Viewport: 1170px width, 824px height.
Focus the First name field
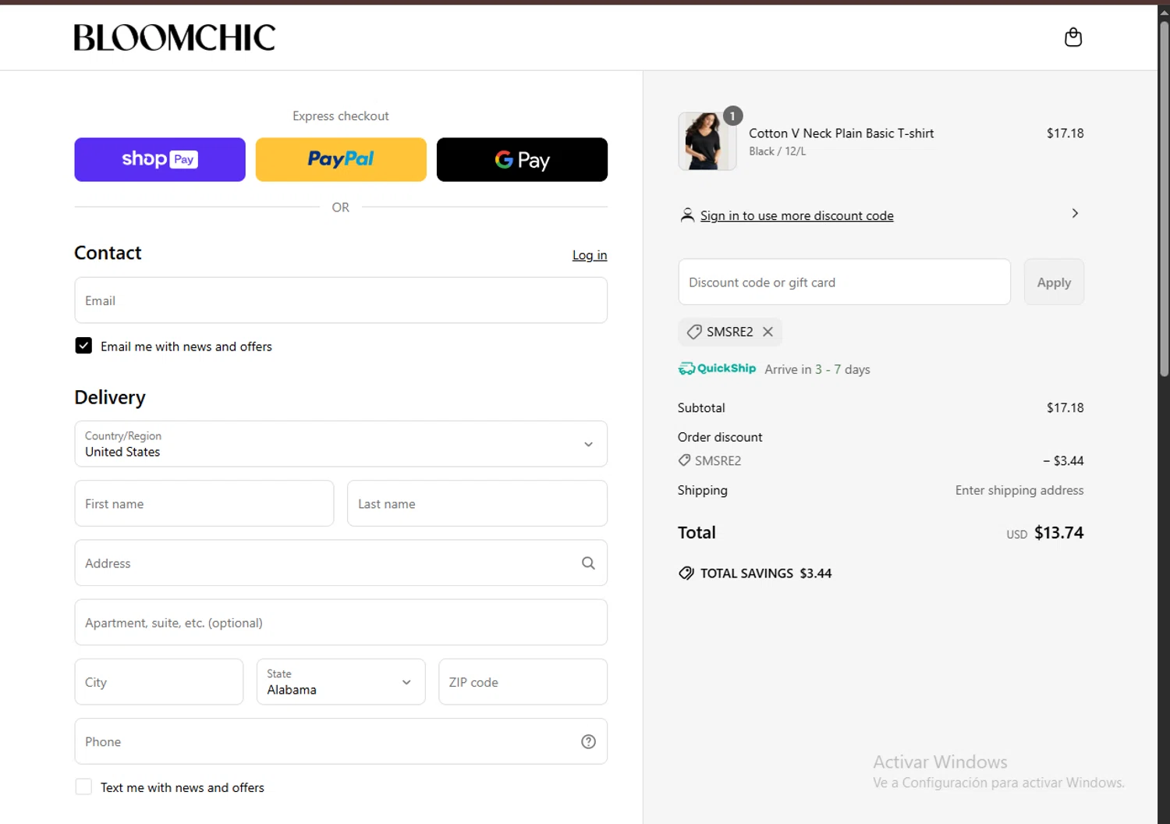pyautogui.click(x=204, y=503)
